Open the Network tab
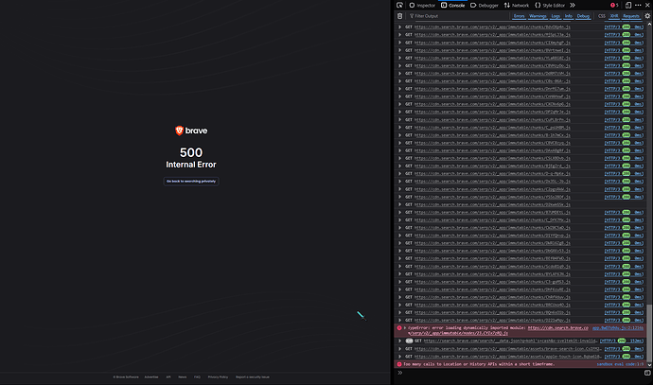653x385 pixels. click(x=517, y=5)
